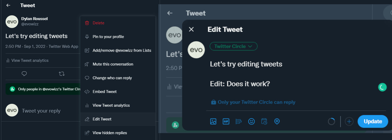Click Mute this conversation menu item

pyautogui.click(x=113, y=64)
